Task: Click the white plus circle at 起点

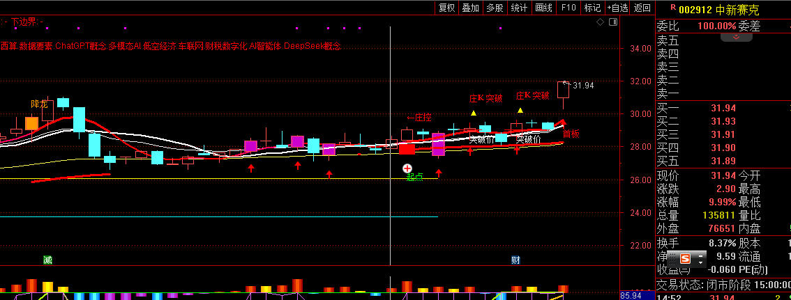Action: [x=407, y=168]
